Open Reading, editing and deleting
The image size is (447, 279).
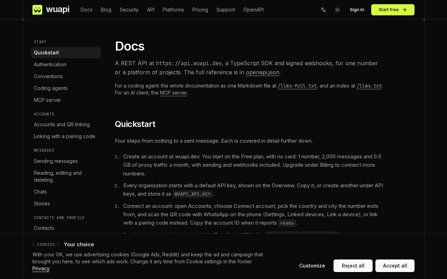point(66,176)
